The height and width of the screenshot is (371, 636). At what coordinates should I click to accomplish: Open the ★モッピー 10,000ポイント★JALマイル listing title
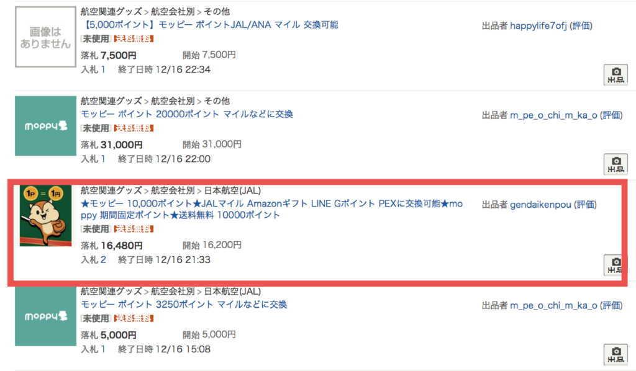(271, 209)
